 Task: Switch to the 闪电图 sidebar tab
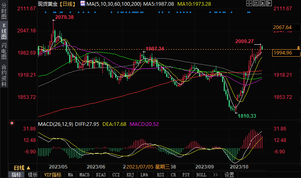click(4, 51)
